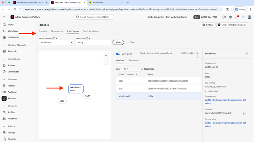Image resolution: width=254 pixels, height=142 pixels.
Task: Open Customer Profiles in sidebar
Action: (11, 86)
